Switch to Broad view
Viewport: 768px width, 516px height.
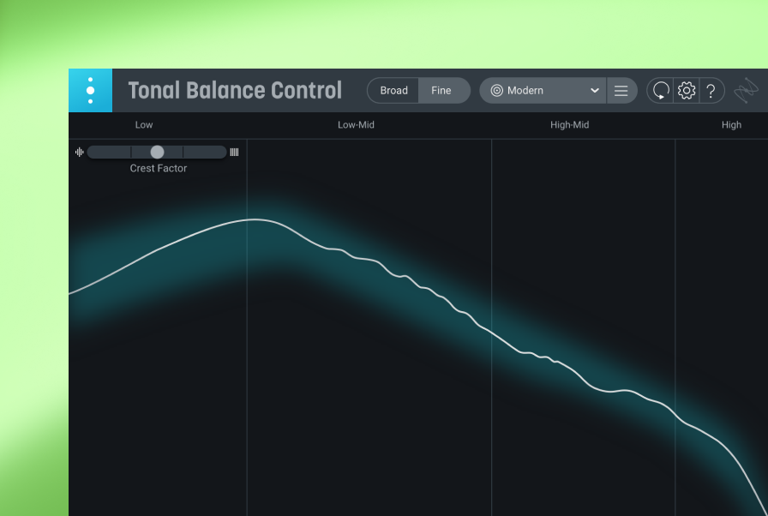point(393,91)
